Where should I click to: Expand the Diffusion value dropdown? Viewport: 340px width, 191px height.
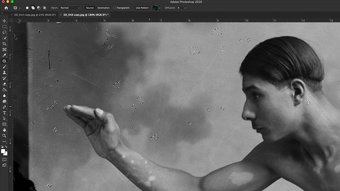tap(185, 8)
